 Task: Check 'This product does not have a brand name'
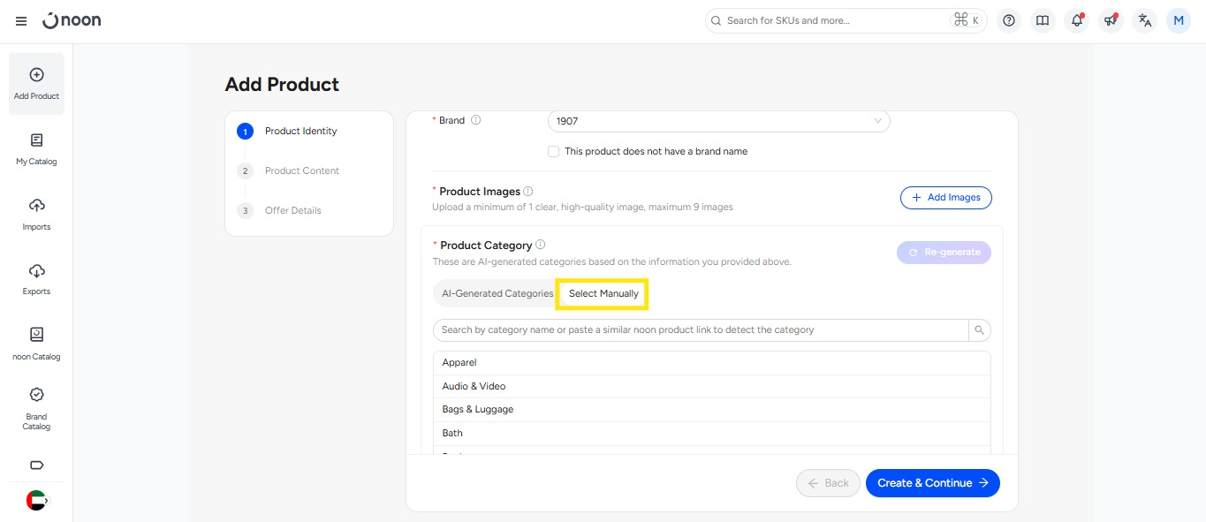click(554, 152)
